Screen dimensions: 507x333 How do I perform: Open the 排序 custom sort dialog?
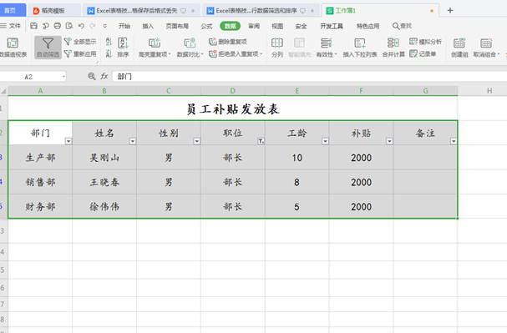click(123, 48)
